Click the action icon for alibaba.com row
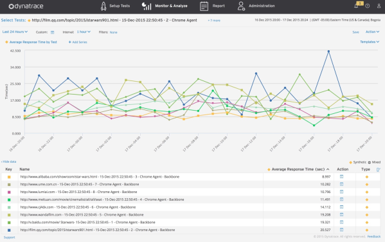Image resolution: width=385 pixels, height=242 pixels. [341, 176]
